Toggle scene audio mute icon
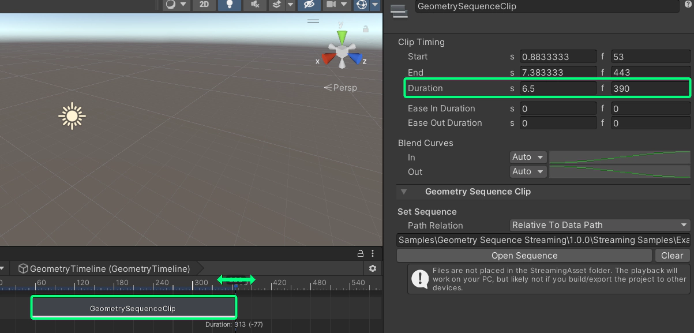The height and width of the screenshot is (333, 694). [254, 5]
